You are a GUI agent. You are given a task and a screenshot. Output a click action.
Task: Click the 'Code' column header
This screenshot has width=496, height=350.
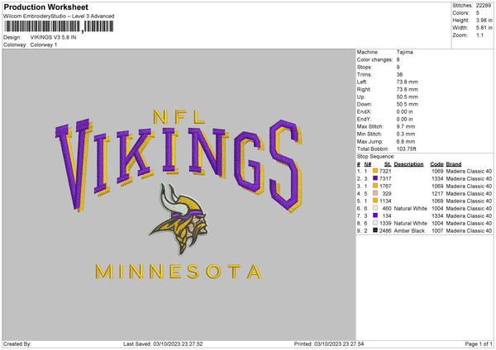click(x=436, y=164)
